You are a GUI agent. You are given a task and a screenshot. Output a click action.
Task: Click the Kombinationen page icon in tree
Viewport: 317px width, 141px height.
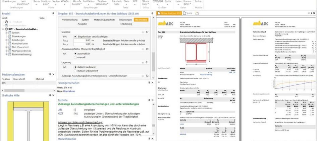click(x=10, y=44)
